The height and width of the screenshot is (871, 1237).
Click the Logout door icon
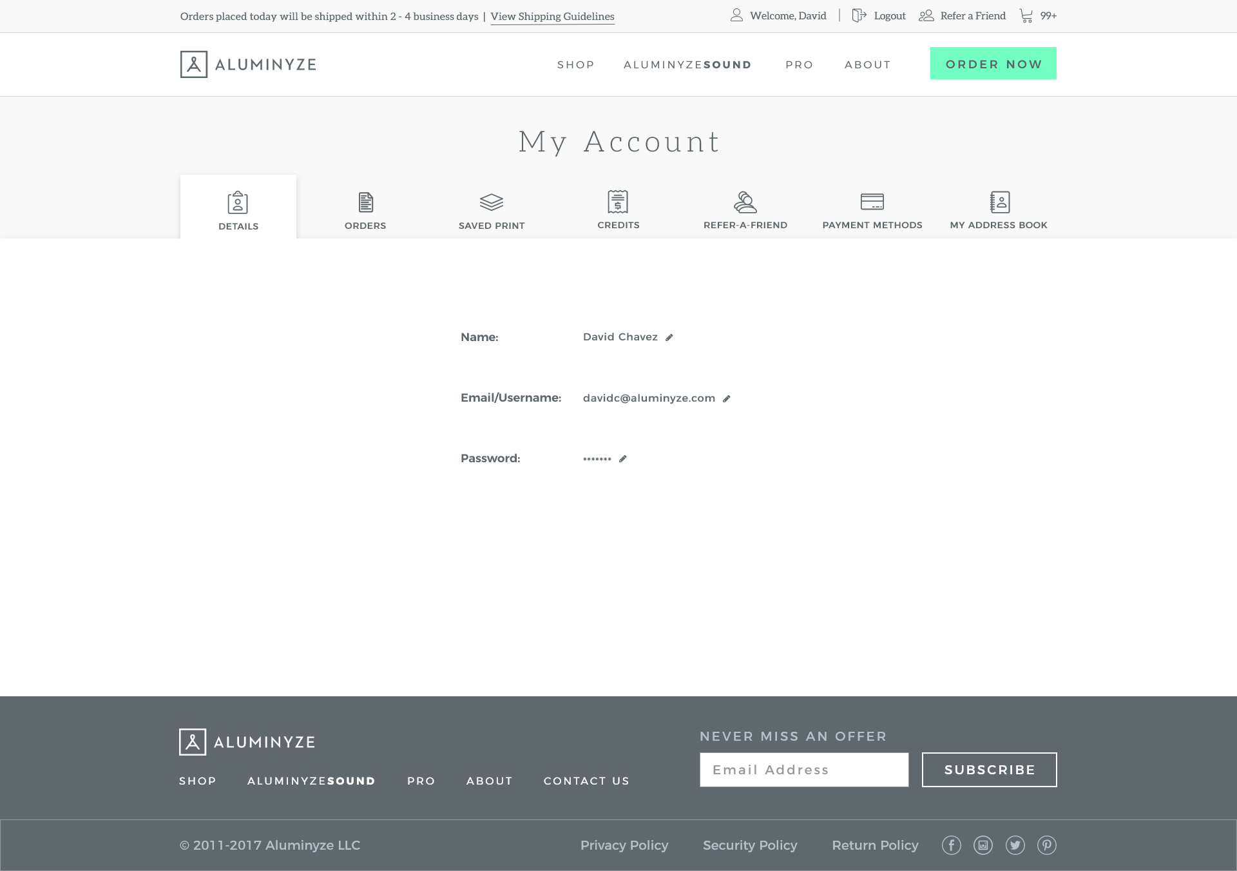tap(859, 15)
